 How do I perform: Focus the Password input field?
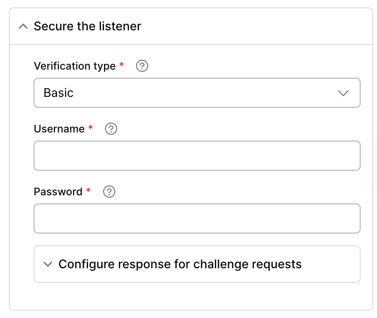[x=197, y=218]
